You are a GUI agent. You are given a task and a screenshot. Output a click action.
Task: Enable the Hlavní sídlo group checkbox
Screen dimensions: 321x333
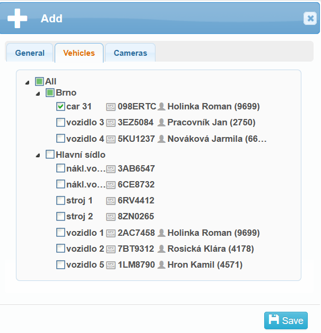(50, 155)
